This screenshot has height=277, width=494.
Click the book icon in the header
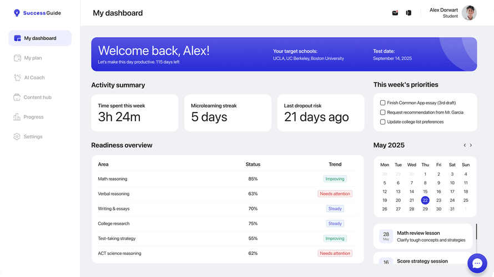pyautogui.click(x=409, y=13)
